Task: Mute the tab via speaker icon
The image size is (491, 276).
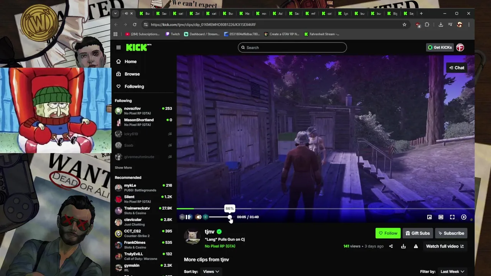Action: 126,13
